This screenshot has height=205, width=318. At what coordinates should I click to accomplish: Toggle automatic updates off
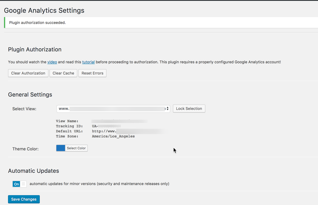click(x=19, y=184)
